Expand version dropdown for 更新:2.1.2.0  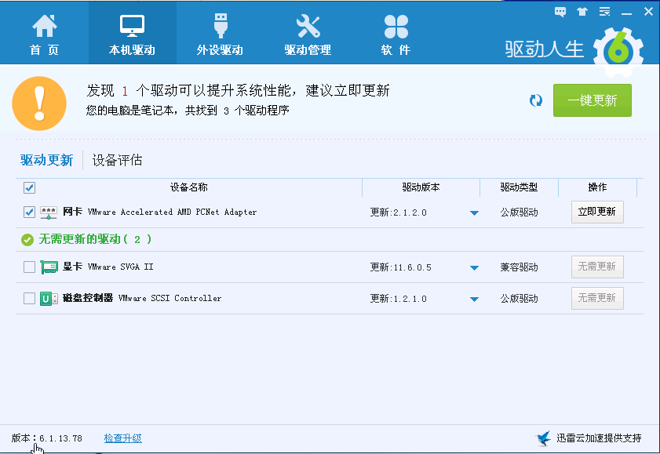coord(474,213)
